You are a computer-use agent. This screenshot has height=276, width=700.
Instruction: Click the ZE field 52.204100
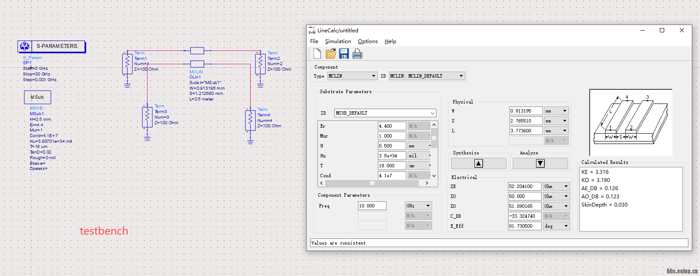pyautogui.click(x=524, y=186)
